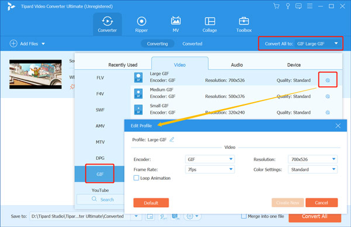This screenshot has width=351, height=227.
Task: Open the Frame Rate dropdown
Action: tap(210, 169)
